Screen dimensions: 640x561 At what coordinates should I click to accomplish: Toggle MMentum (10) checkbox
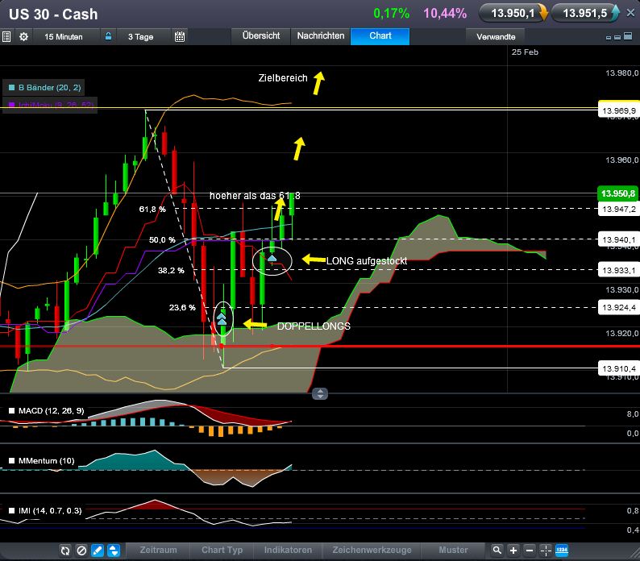point(12,460)
